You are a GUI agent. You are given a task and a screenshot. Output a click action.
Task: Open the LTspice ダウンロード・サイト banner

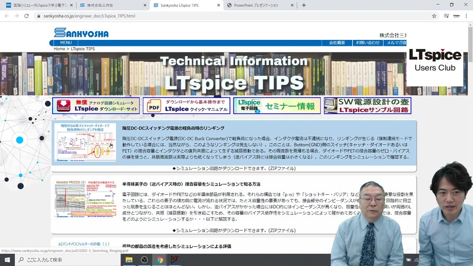point(96,105)
